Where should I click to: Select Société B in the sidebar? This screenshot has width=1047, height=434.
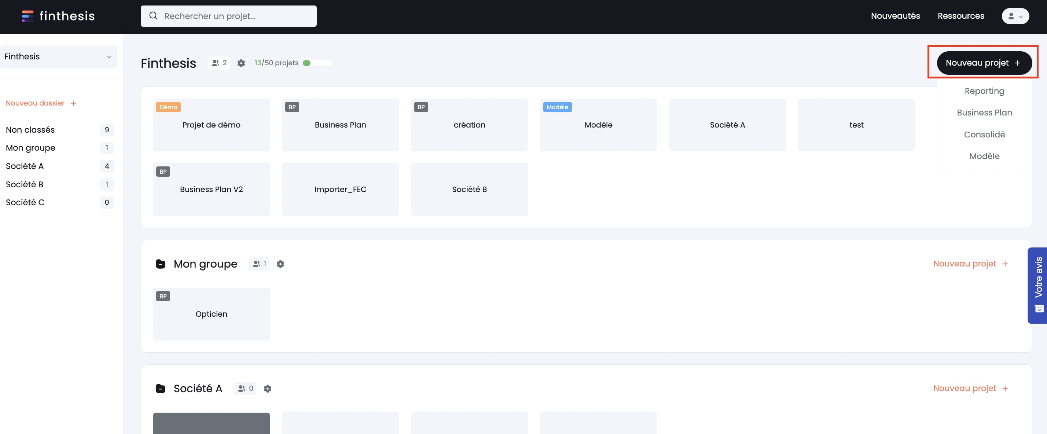59,184
